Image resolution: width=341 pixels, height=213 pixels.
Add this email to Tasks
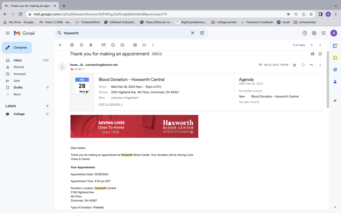point(122,45)
